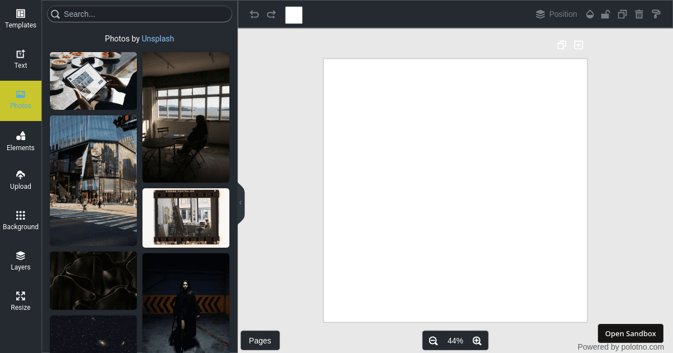Screen dimensions: 673x353
Task: Add the woman in dark coat photo
Action: click(x=186, y=303)
